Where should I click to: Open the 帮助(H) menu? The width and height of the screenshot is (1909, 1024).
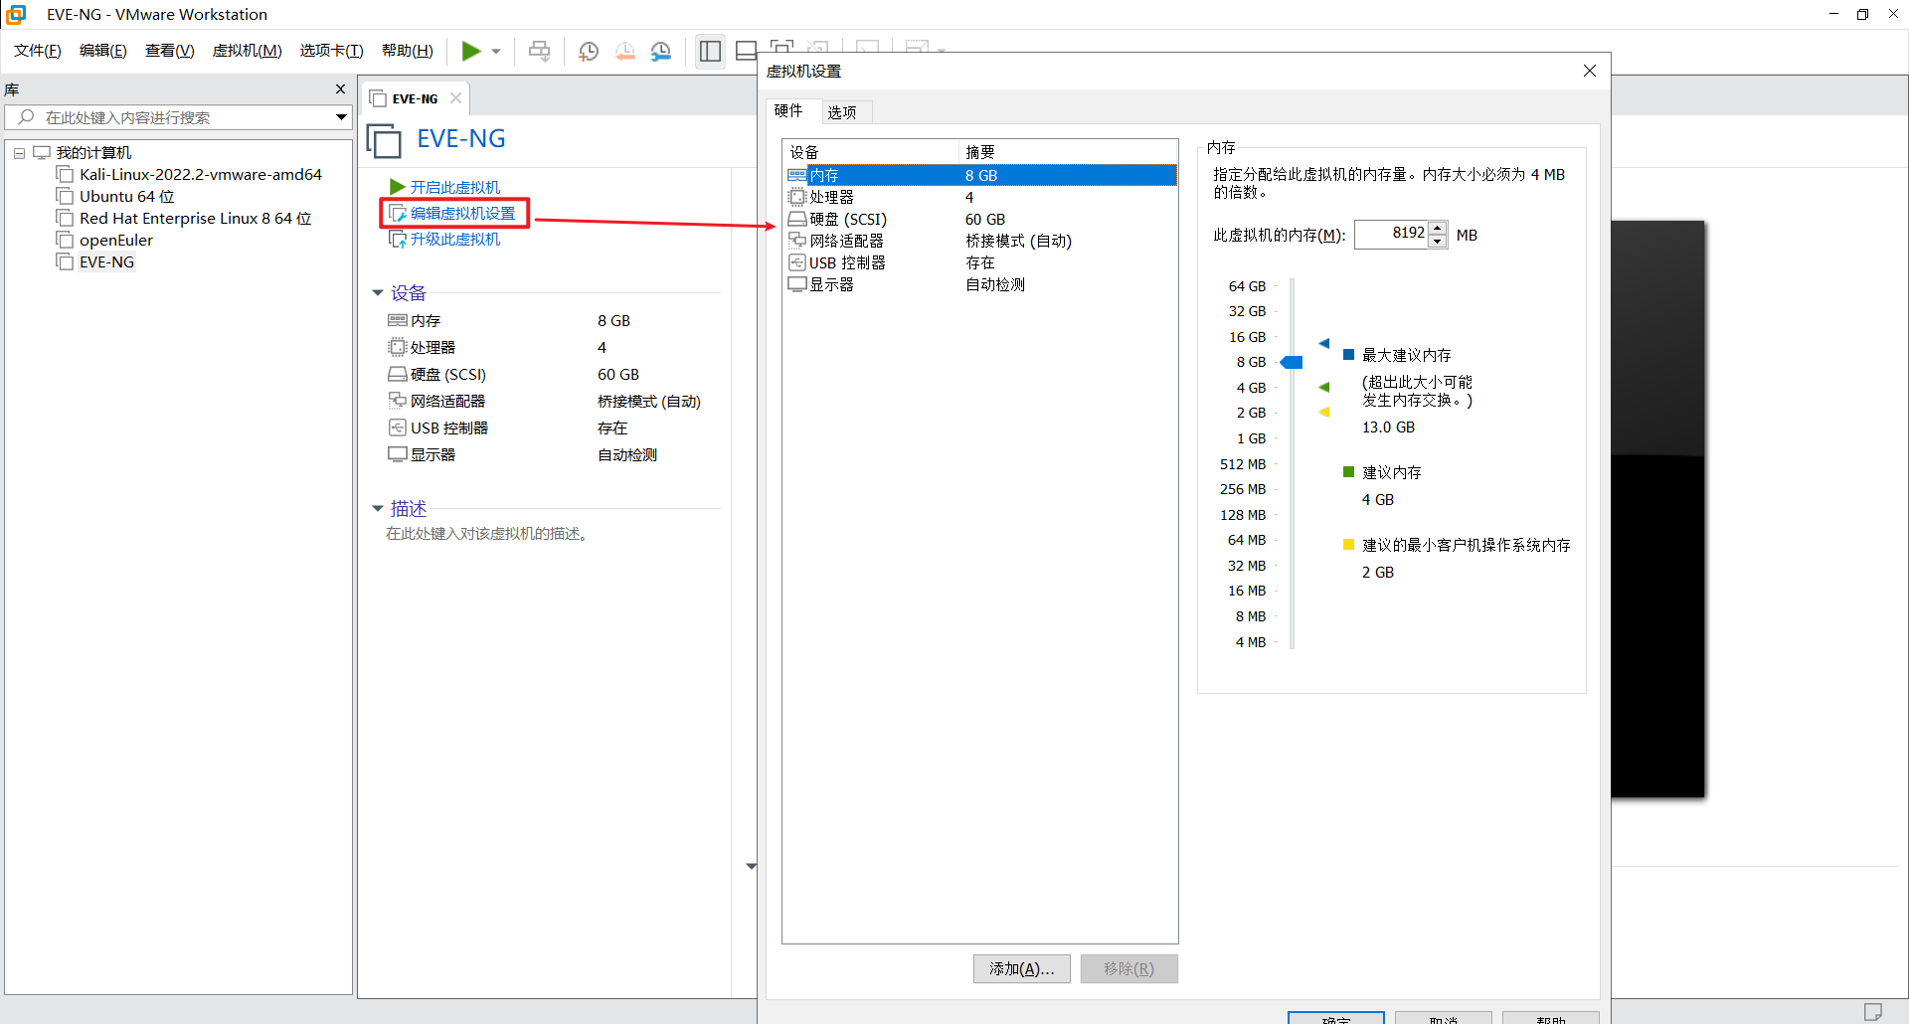407,51
